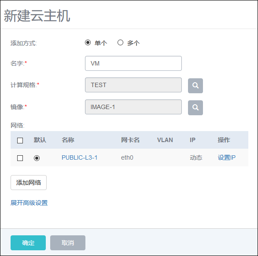Click the 名称 column header
The image size is (258, 256).
(x=68, y=140)
